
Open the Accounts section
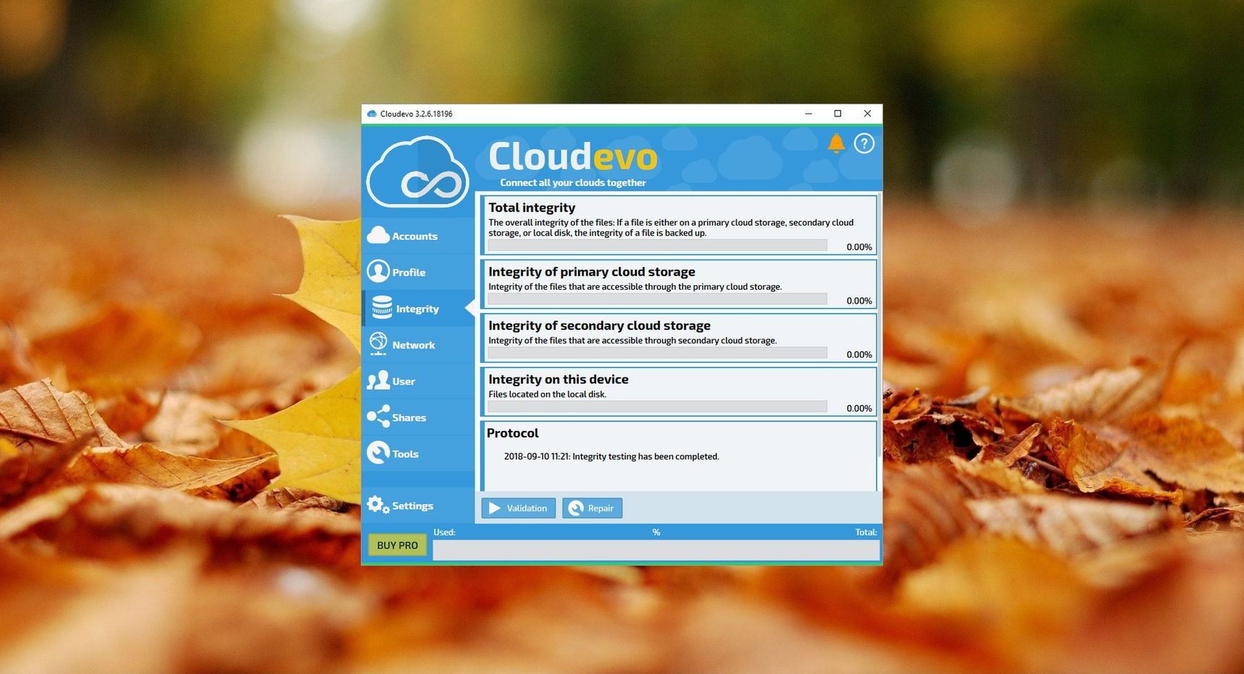coord(414,236)
